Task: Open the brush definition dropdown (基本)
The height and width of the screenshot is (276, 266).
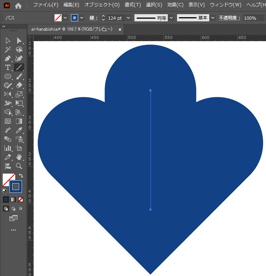Action: [x=213, y=18]
